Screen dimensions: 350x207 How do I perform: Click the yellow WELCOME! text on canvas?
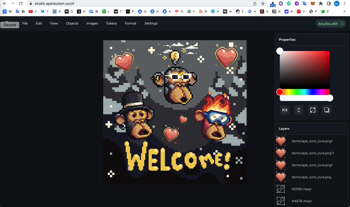[177, 157]
